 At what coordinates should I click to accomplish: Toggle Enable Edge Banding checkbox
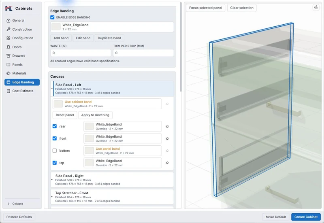click(52, 17)
